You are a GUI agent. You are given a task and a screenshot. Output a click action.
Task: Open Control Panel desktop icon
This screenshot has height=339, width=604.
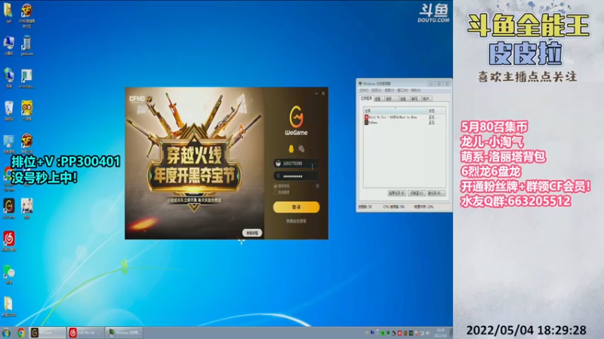click(x=9, y=144)
